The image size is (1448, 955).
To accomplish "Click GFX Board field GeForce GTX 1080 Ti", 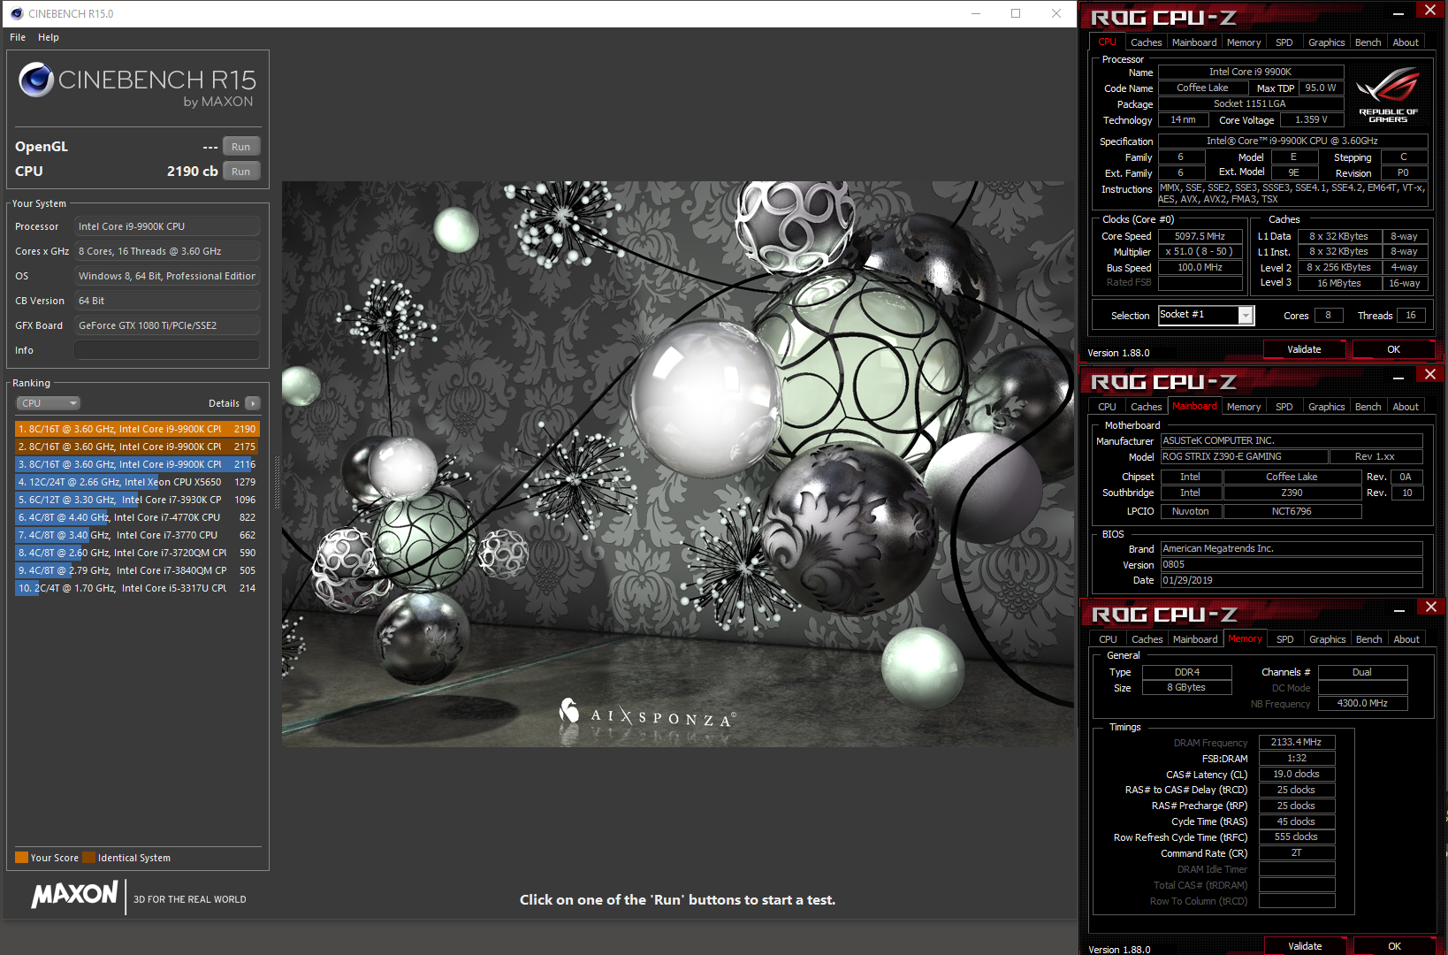I will pos(167,325).
